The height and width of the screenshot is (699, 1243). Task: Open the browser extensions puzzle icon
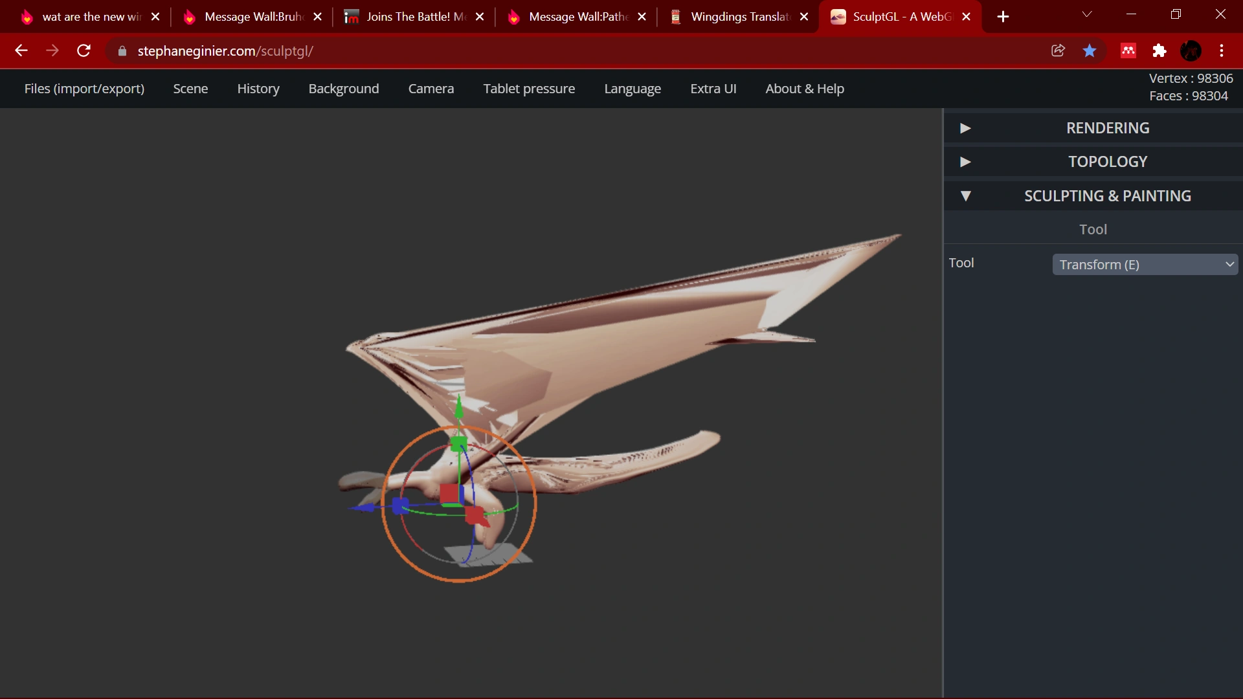tap(1159, 50)
